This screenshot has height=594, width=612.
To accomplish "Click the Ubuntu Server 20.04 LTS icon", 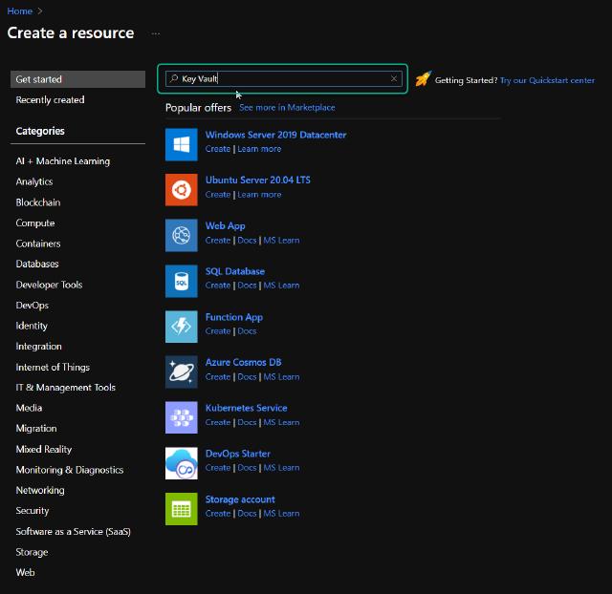I will click(x=181, y=189).
